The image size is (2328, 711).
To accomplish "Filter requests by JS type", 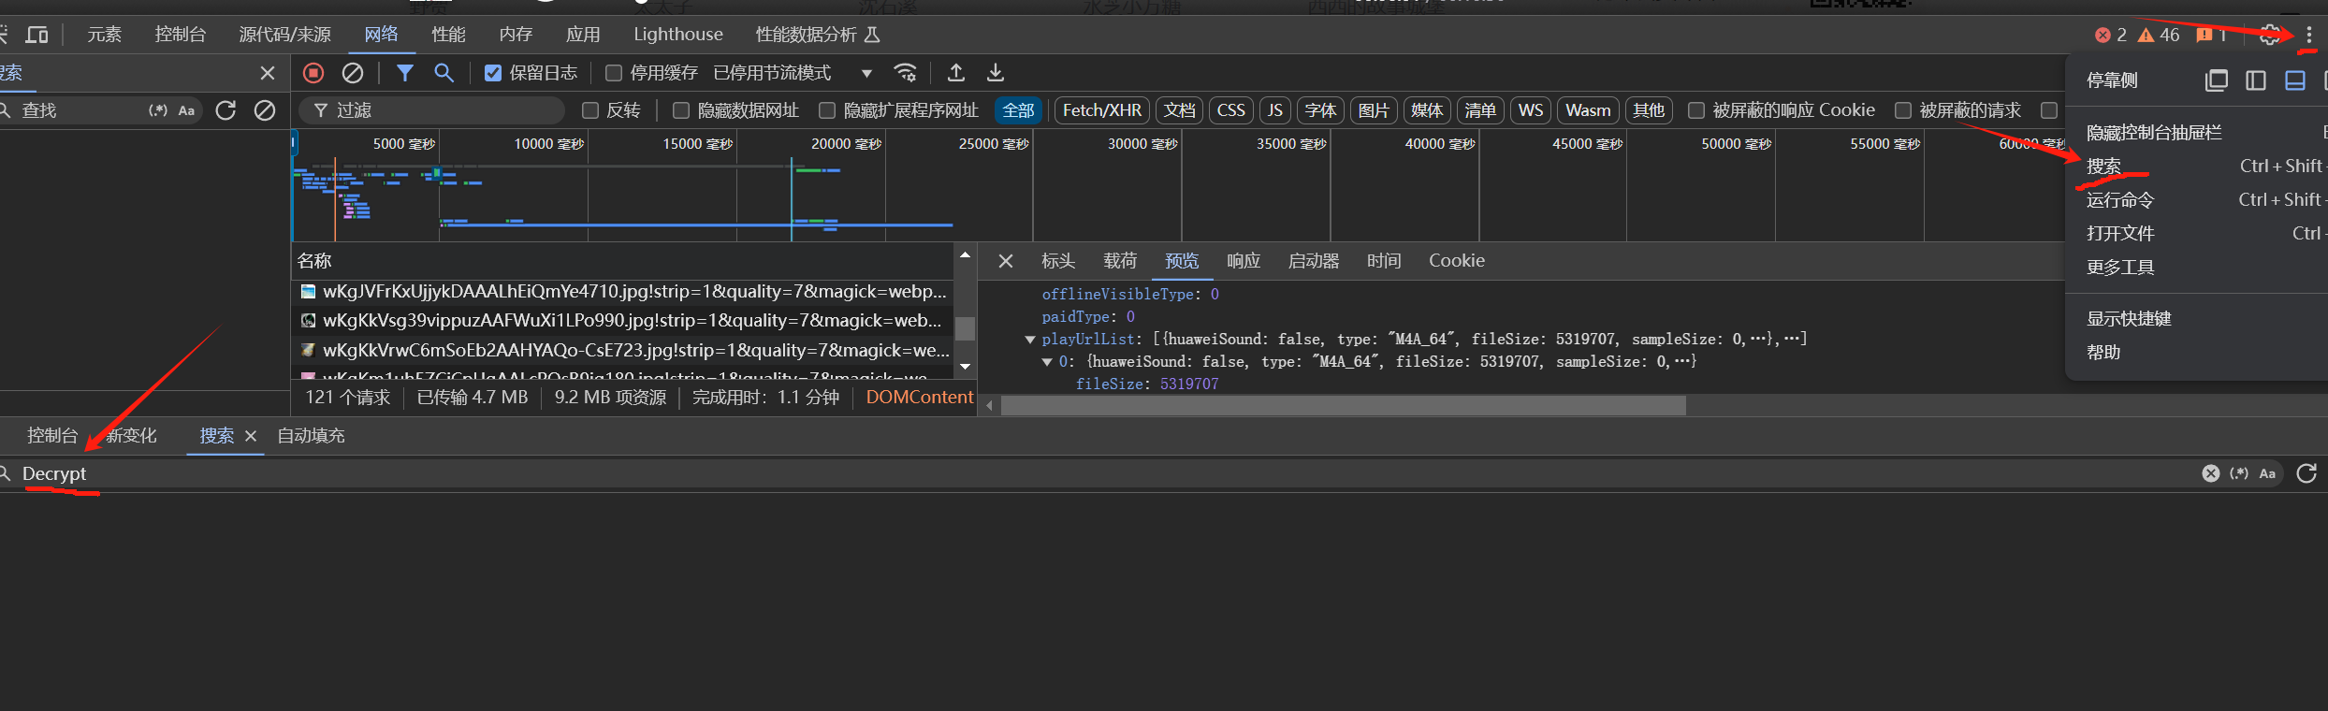I will pyautogui.click(x=1274, y=110).
